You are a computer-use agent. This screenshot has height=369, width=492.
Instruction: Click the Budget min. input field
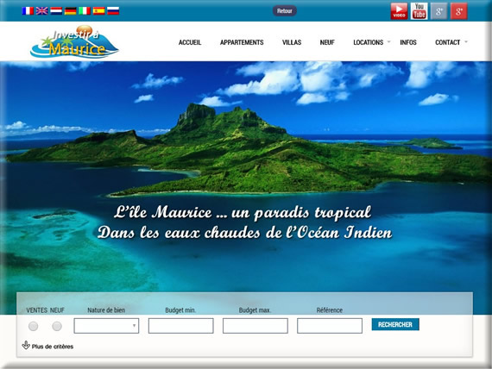click(x=180, y=326)
